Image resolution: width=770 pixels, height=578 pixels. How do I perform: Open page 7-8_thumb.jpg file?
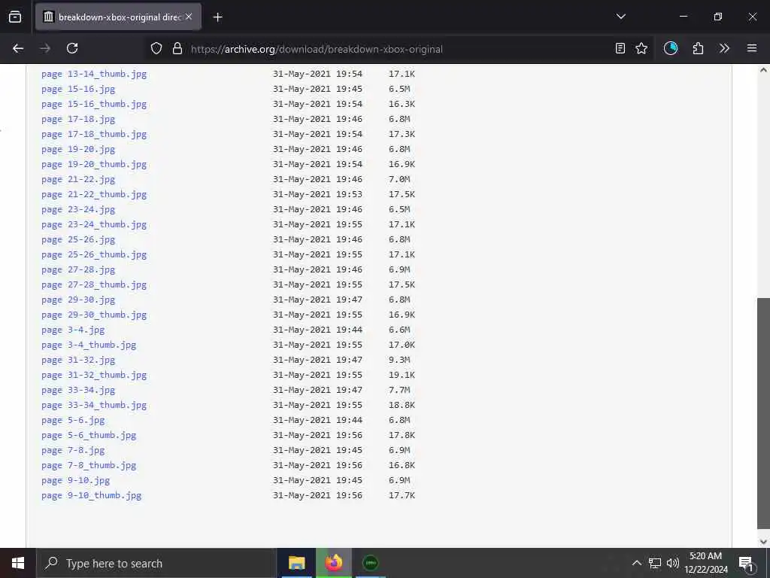tap(89, 465)
